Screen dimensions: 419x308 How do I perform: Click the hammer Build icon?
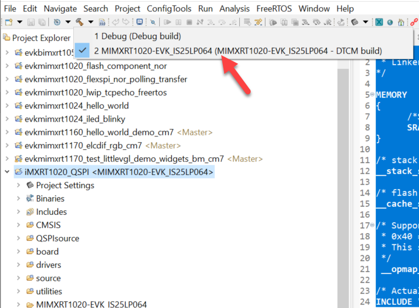[x=80, y=22]
